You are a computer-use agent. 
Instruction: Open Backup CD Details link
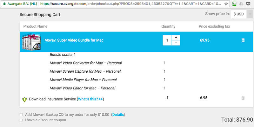click(x=118, y=115)
